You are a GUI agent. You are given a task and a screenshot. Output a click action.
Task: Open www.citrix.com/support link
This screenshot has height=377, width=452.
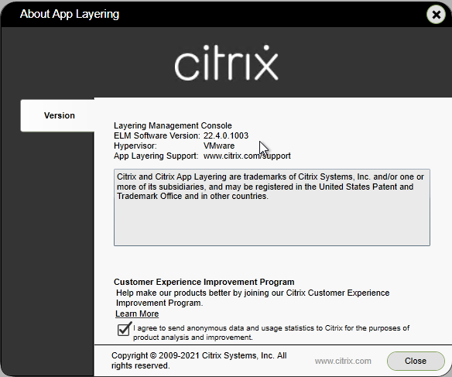[x=247, y=156]
